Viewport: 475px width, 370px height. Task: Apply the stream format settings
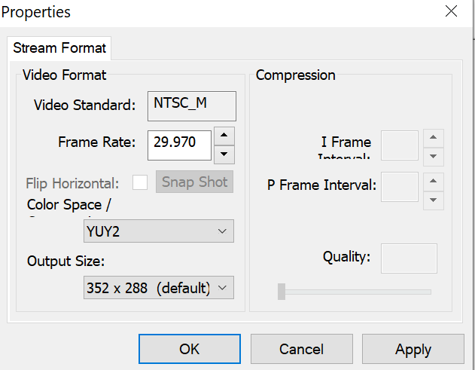(413, 349)
